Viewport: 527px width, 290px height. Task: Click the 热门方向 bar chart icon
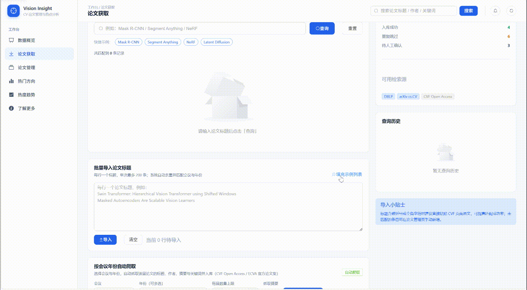click(12, 81)
